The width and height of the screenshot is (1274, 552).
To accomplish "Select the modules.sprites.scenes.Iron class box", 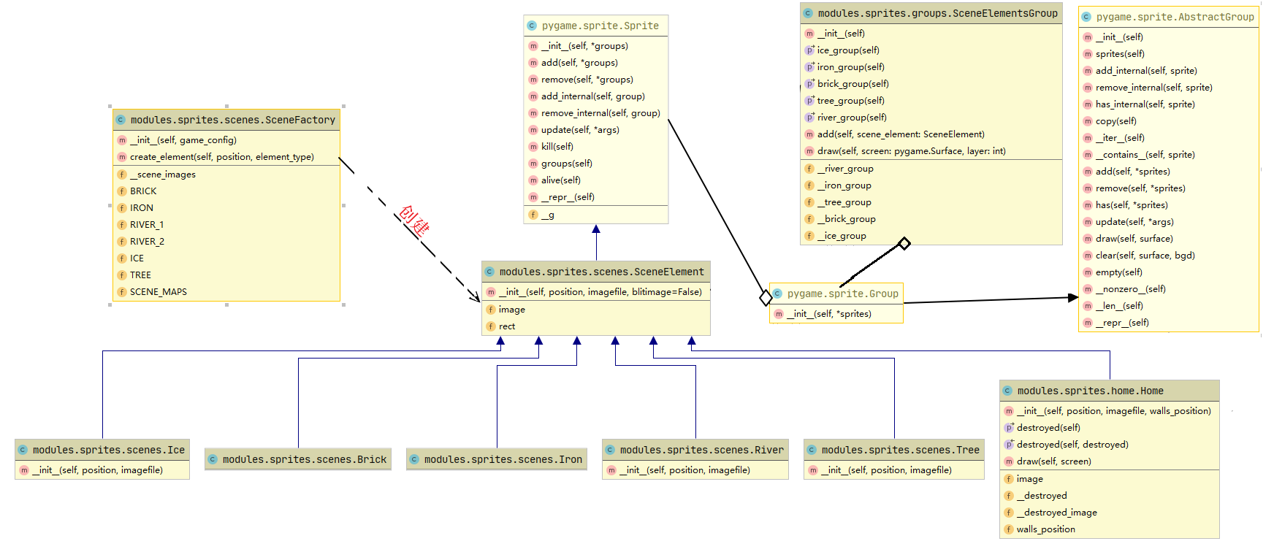I will click(497, 459).
